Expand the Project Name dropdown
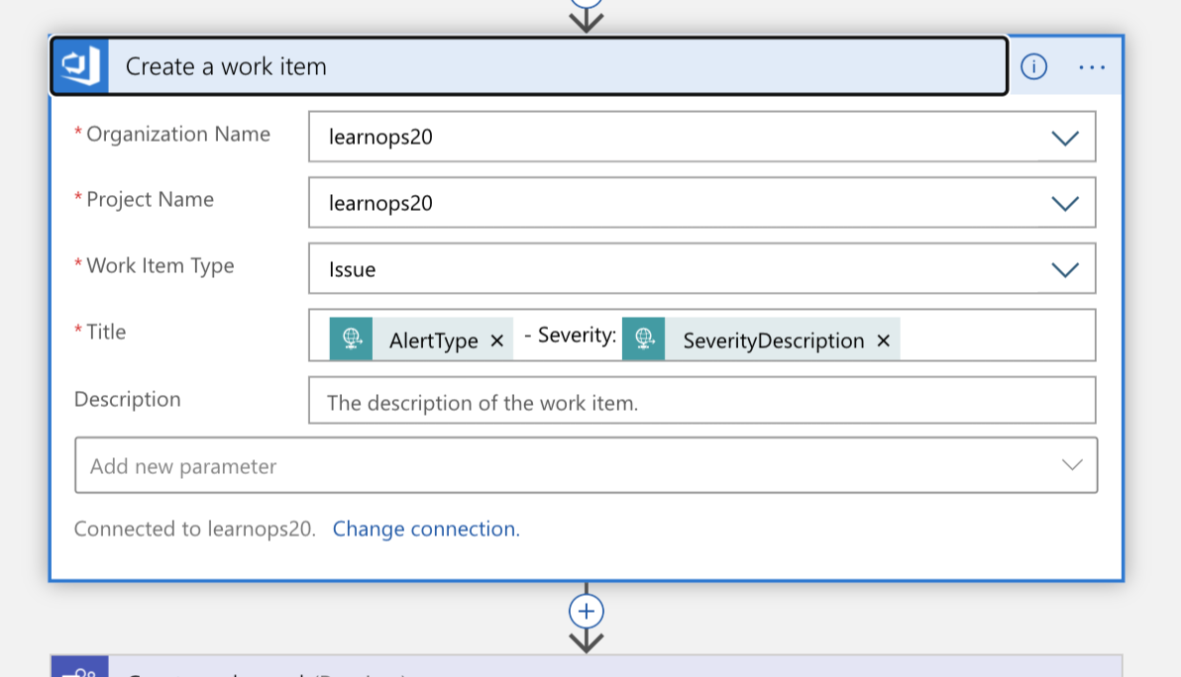 pyautogui.click(x=1064, y=203)
